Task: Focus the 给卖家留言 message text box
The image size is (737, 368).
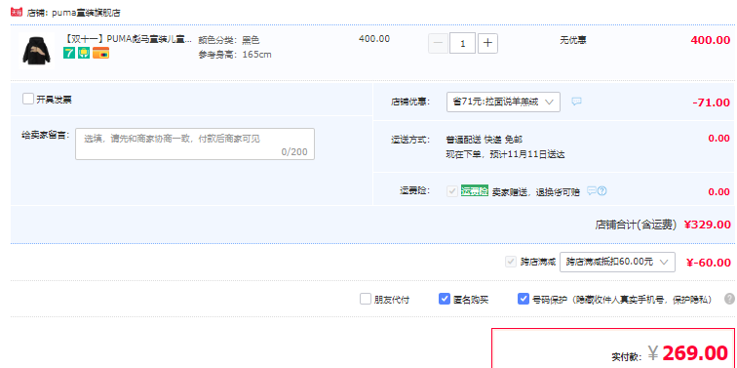Action: pyautogui.click(x=195, y=144)
